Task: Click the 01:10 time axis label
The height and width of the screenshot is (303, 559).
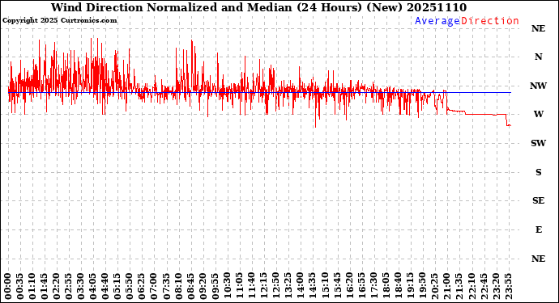Action: point(32,287)
